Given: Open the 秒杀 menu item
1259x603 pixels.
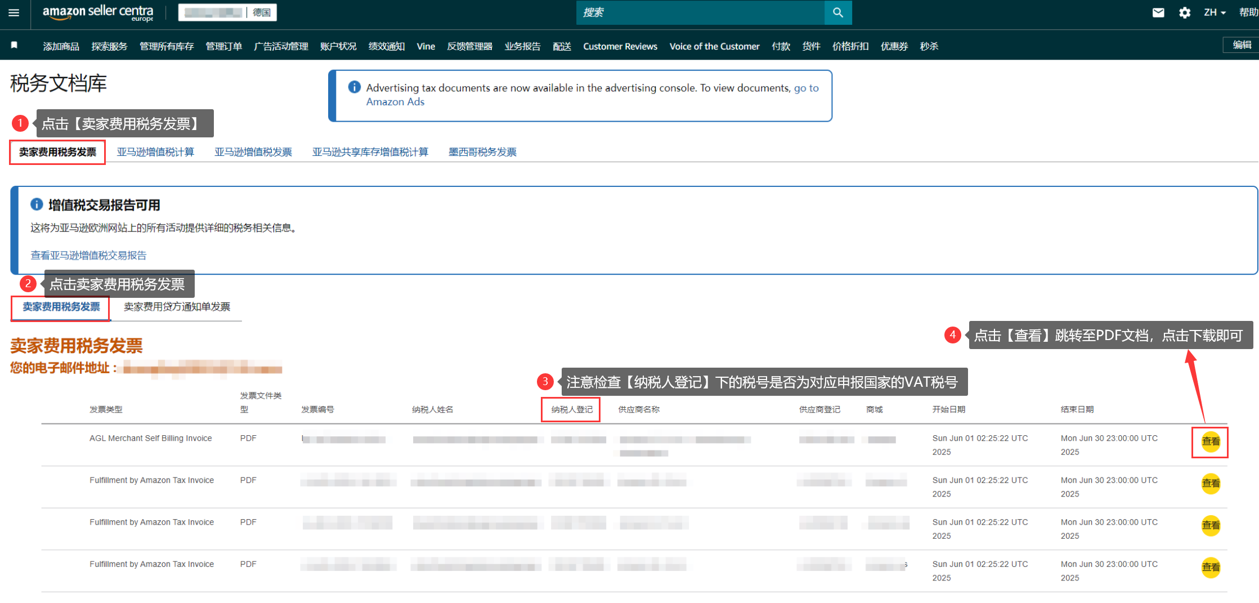Looking at the screenshot, I should (929, 46).
